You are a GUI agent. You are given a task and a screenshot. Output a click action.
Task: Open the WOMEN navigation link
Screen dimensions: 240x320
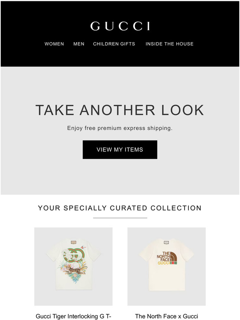coord(54,44)
